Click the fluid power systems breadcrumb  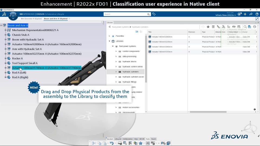pos(120,27)
